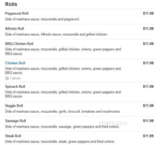Click the Alfredo Roll price

[x=148, y=28]
